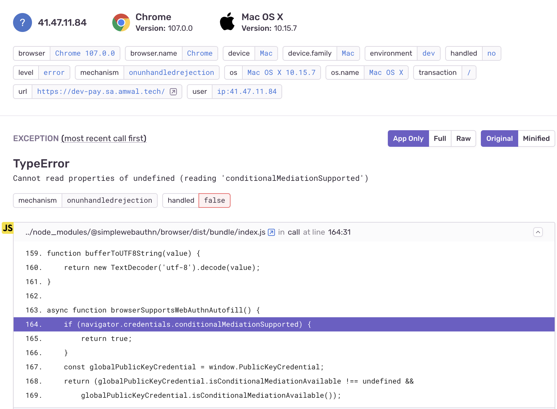Switch stack trace to Full view
557x409 pixels.
[440, 138]
